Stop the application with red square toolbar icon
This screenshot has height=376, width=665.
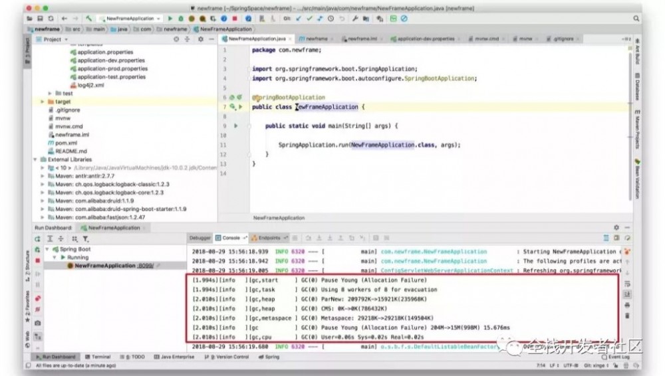(235, 19)
